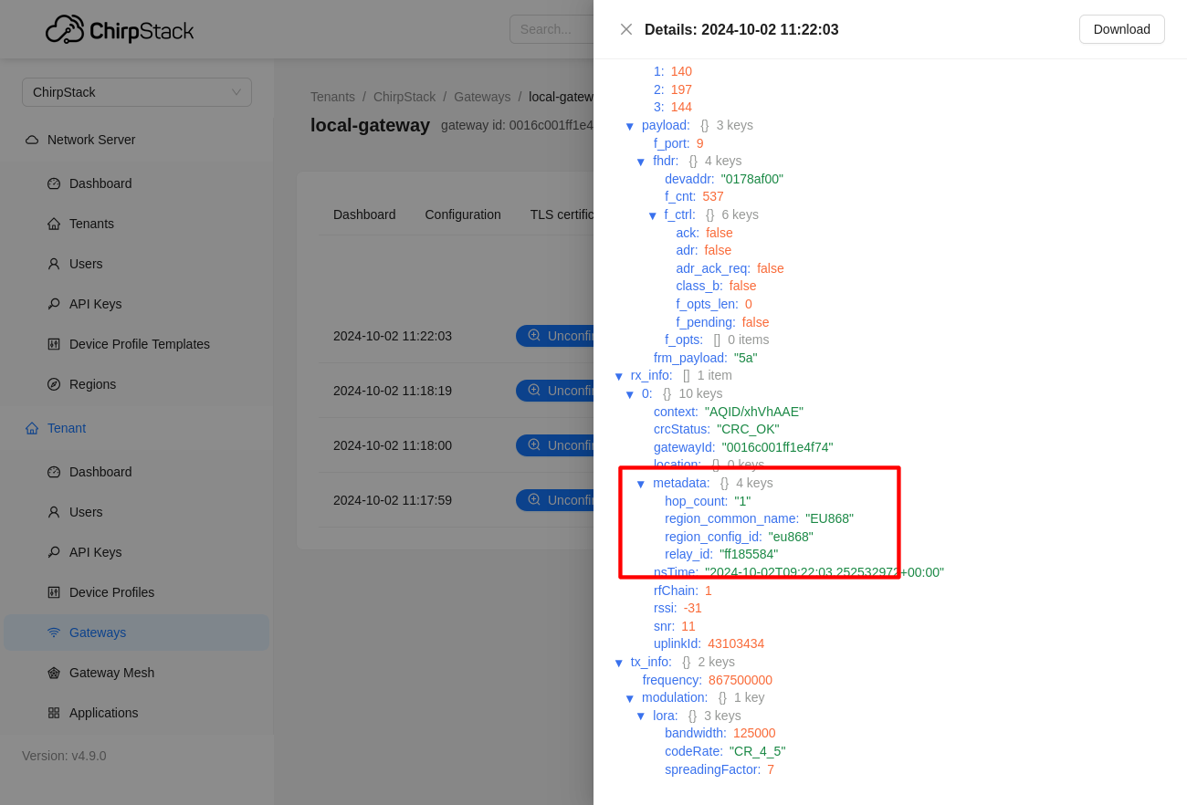Click the Search input field
Viewport: 1187px width, 805px height.
(550, 29)
